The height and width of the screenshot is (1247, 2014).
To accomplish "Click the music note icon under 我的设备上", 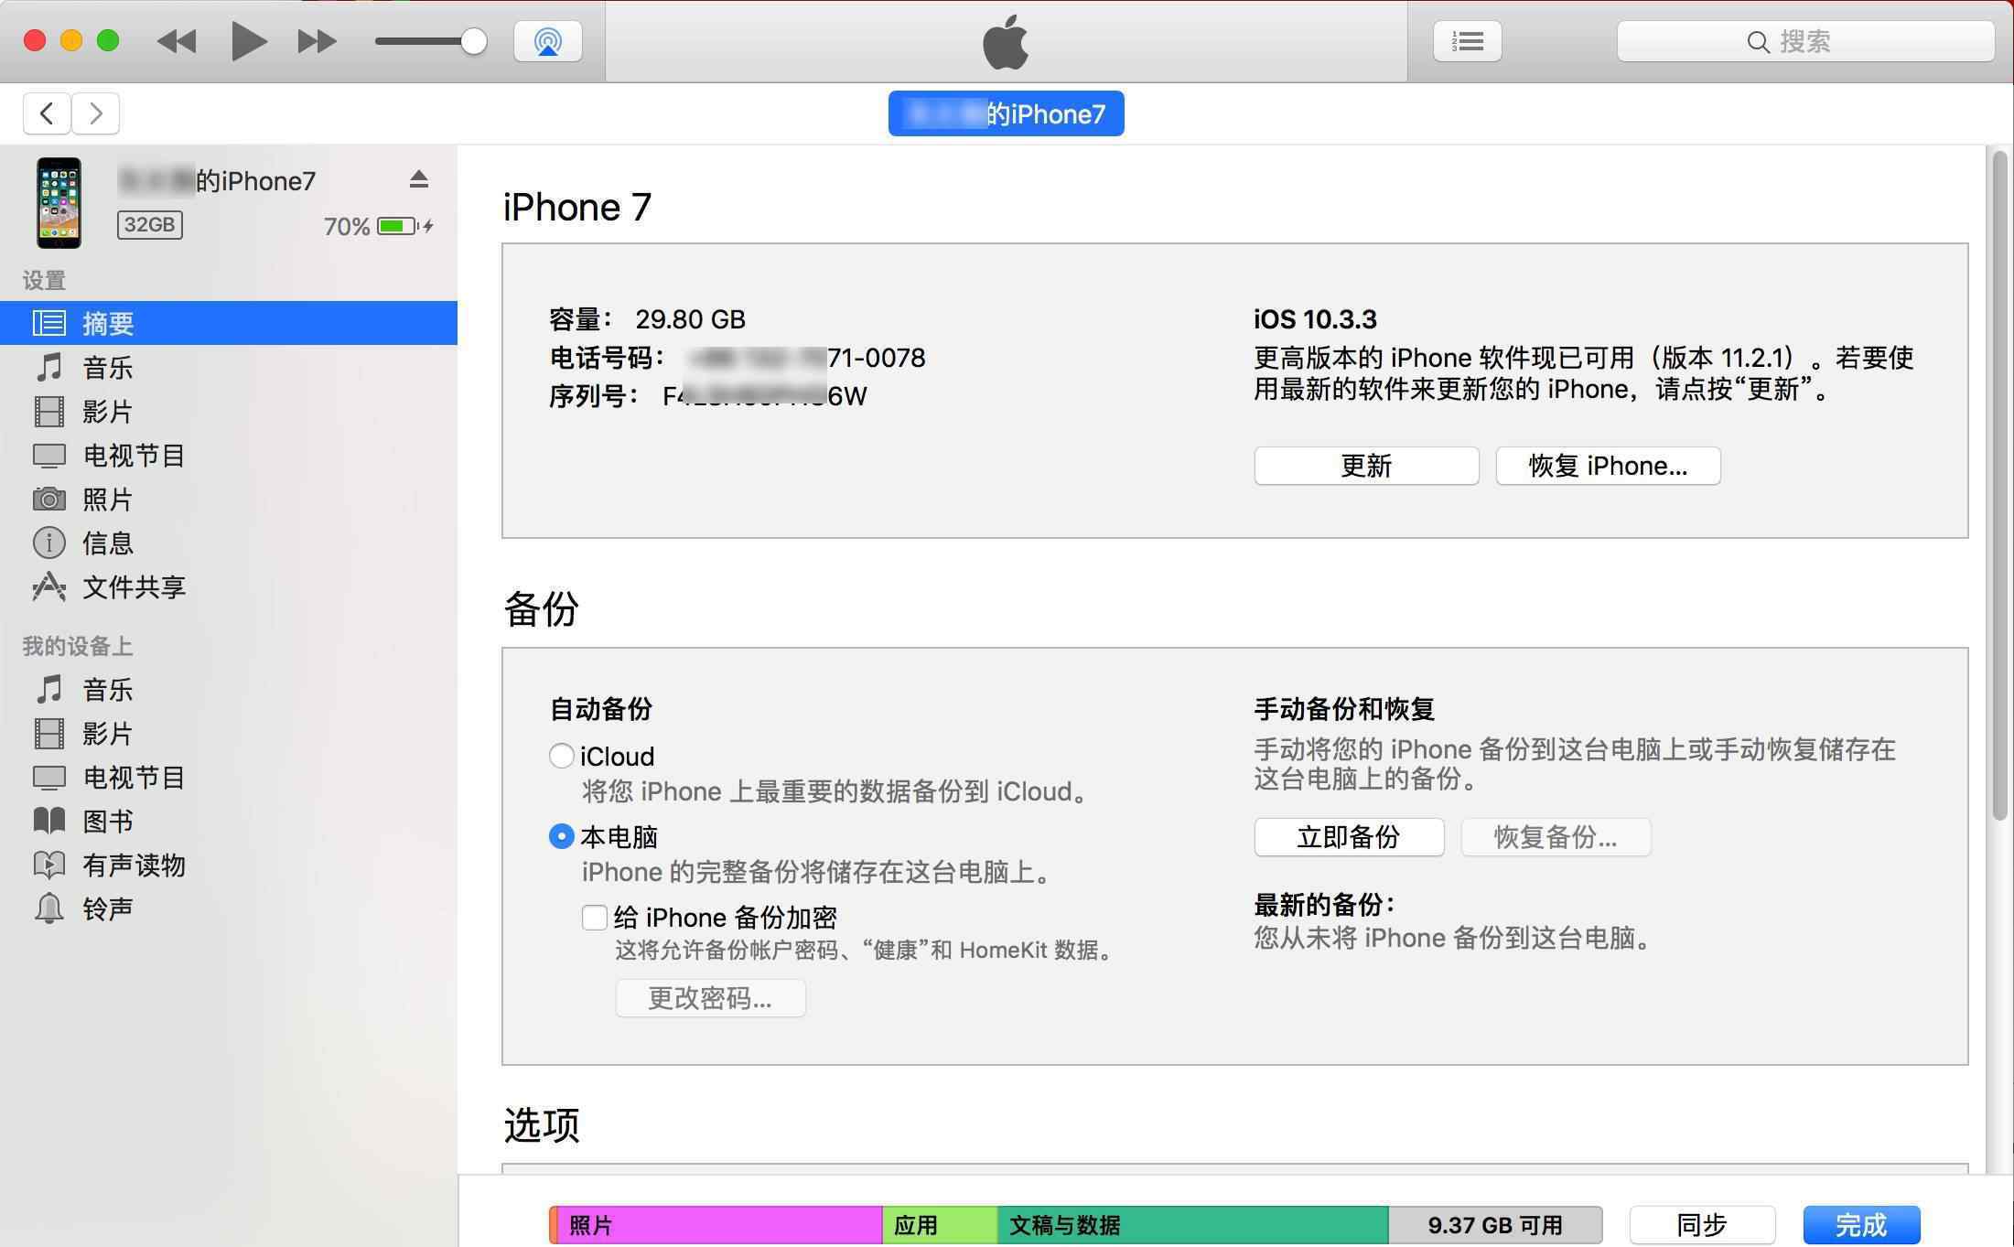I will point(49,689).
